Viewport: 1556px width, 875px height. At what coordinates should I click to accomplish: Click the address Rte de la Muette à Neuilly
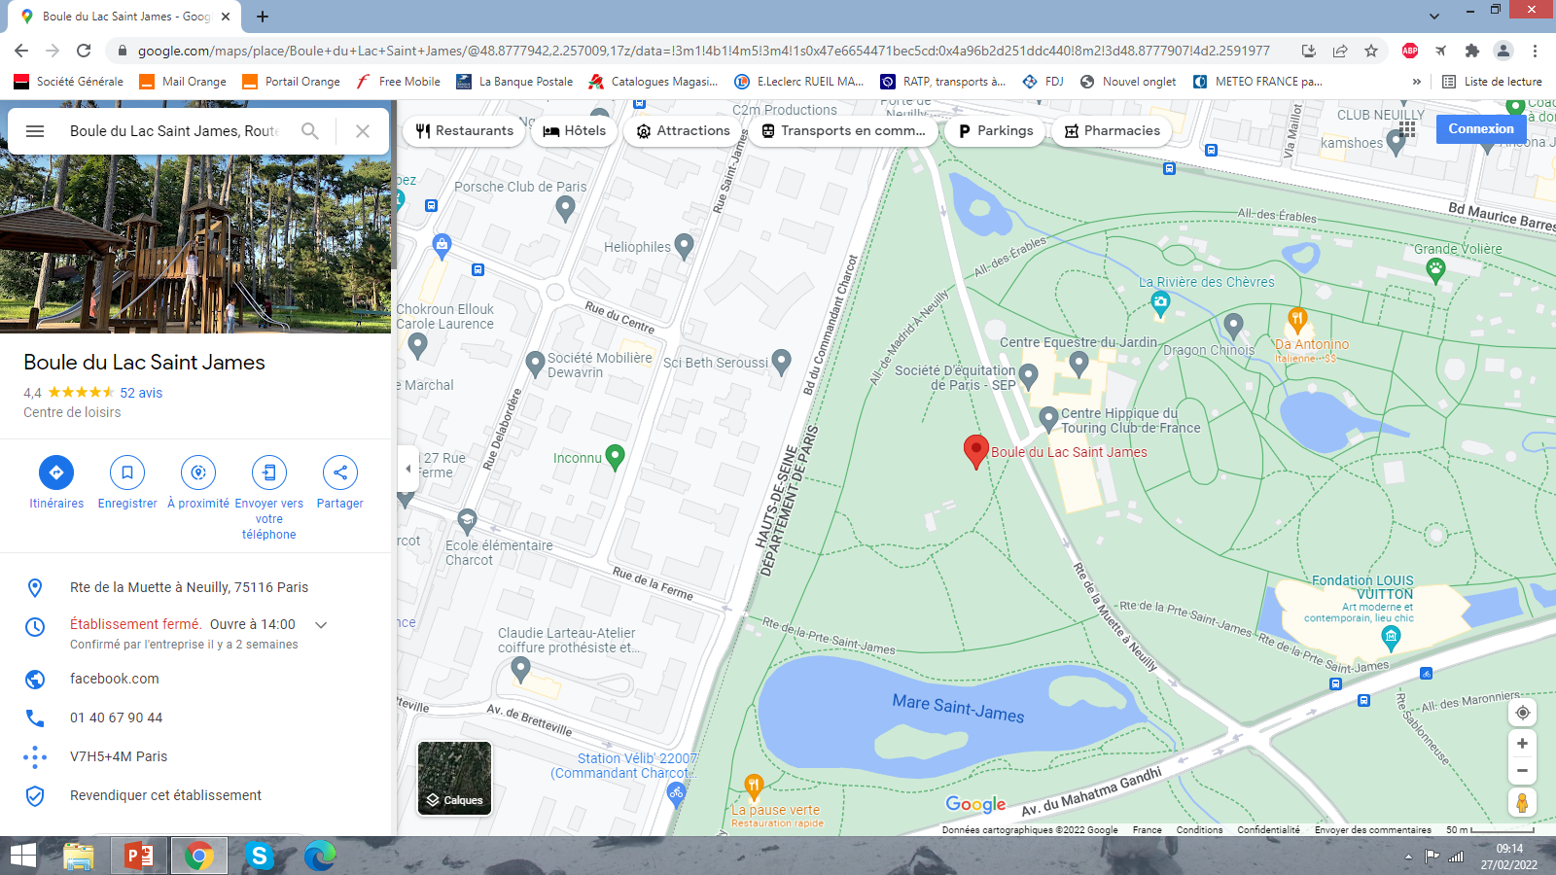pyautogui.click(x=189, y=587)
